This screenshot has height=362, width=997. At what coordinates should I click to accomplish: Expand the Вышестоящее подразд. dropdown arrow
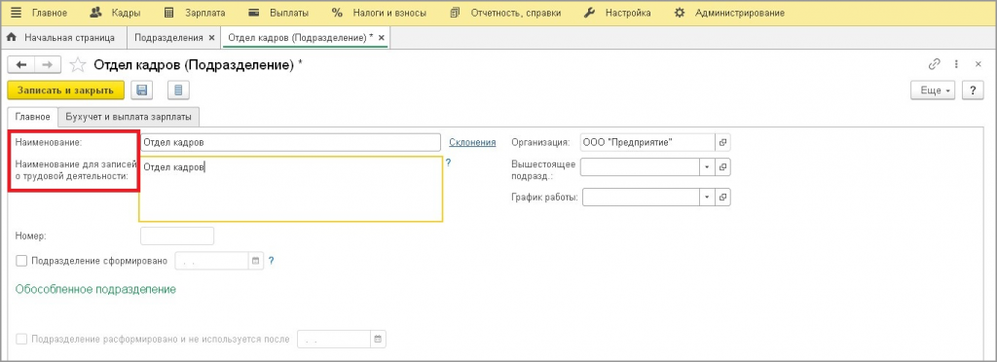[x=707, y=167]
